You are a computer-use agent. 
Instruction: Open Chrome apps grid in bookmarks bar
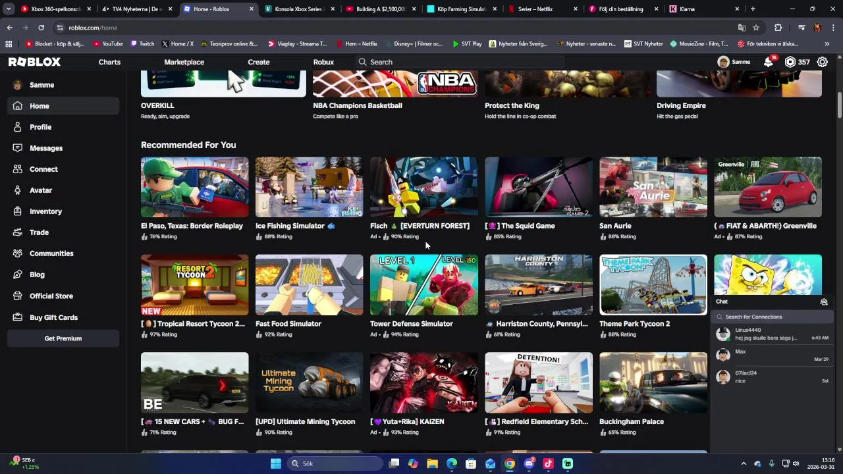click(9, 44)
